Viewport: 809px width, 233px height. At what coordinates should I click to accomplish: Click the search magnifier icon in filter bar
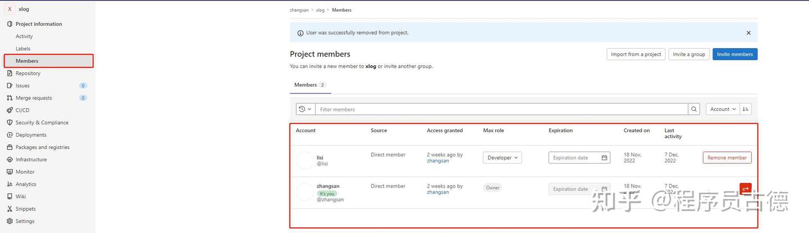695,109
